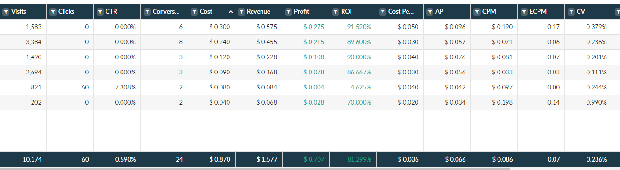Click the Cost Per value $ 0.050
620x170 pixels.
click(408, 27)
